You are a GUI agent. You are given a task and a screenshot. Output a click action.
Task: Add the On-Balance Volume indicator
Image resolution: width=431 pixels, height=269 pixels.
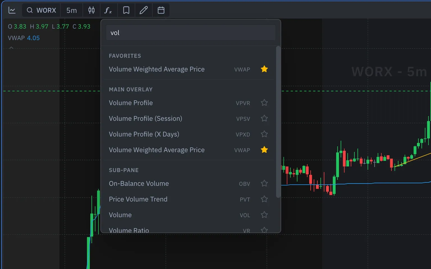[189, 184]
